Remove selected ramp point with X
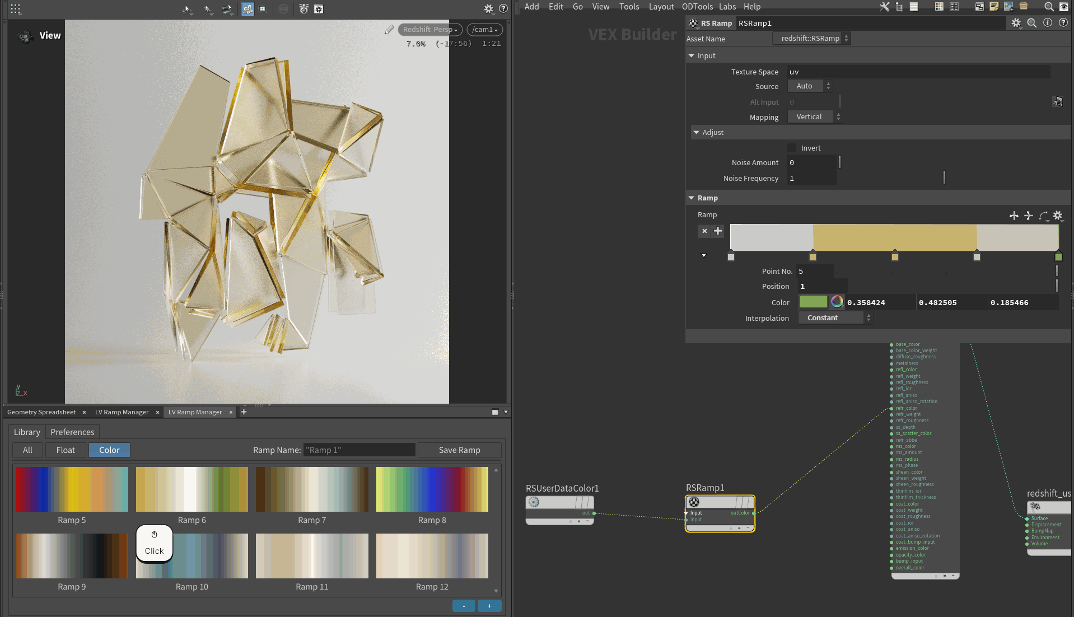1074x617 pixels. point(704,231)
